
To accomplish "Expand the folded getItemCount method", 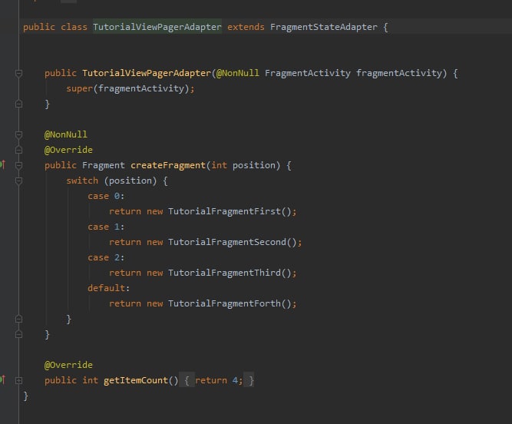I will (x=18, y=380).
